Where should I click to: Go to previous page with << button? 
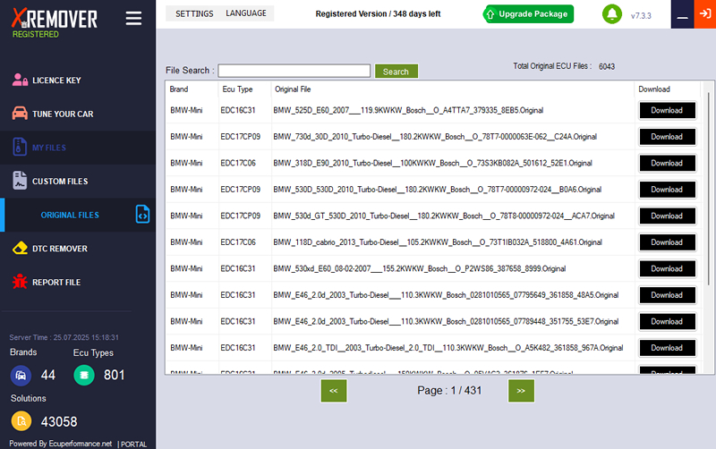334,391
